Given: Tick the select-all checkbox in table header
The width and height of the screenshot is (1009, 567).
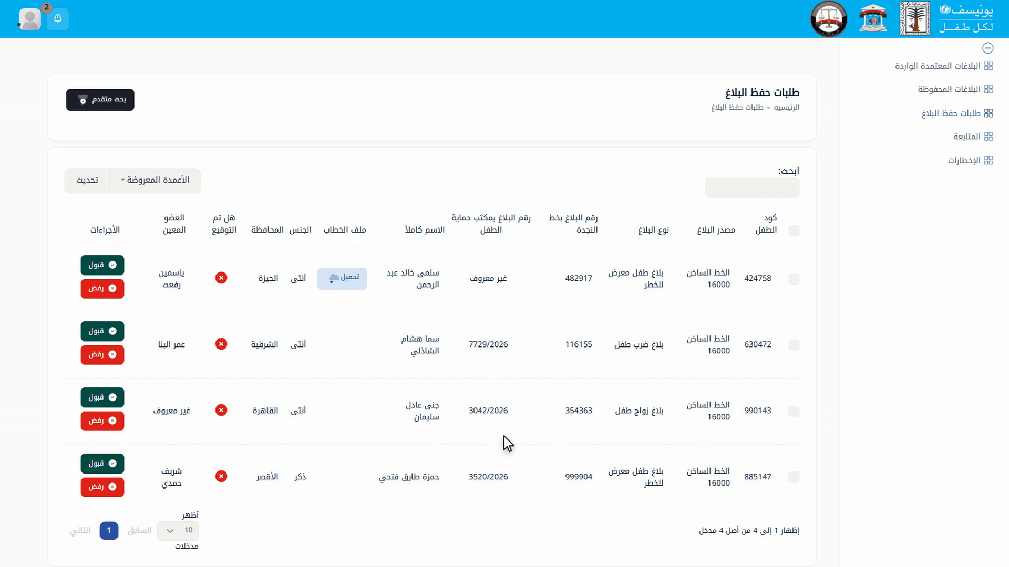Looking at the screenshot, I should [794, 230].
